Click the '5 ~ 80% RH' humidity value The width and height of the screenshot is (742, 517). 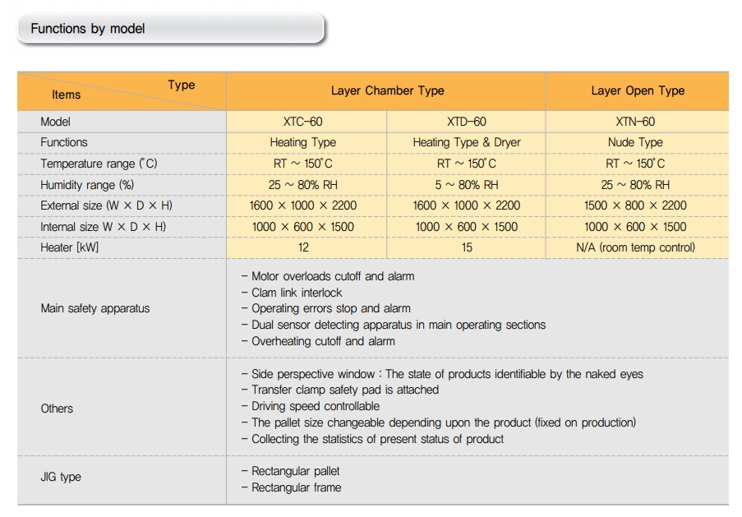pos(466,185)
